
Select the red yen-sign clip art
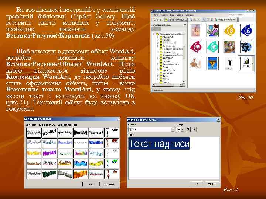click(x=195, y=47)
